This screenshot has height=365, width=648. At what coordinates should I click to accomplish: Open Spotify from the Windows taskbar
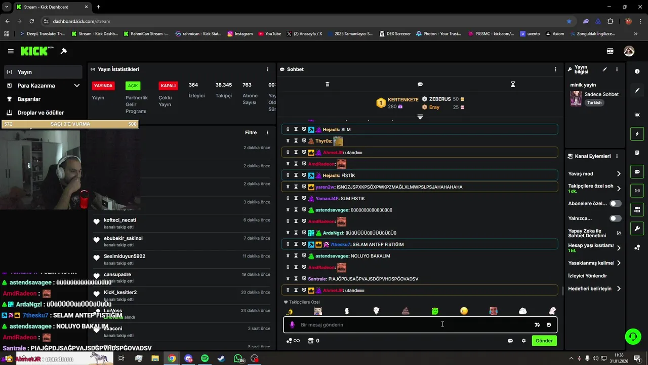coord(205,358)
